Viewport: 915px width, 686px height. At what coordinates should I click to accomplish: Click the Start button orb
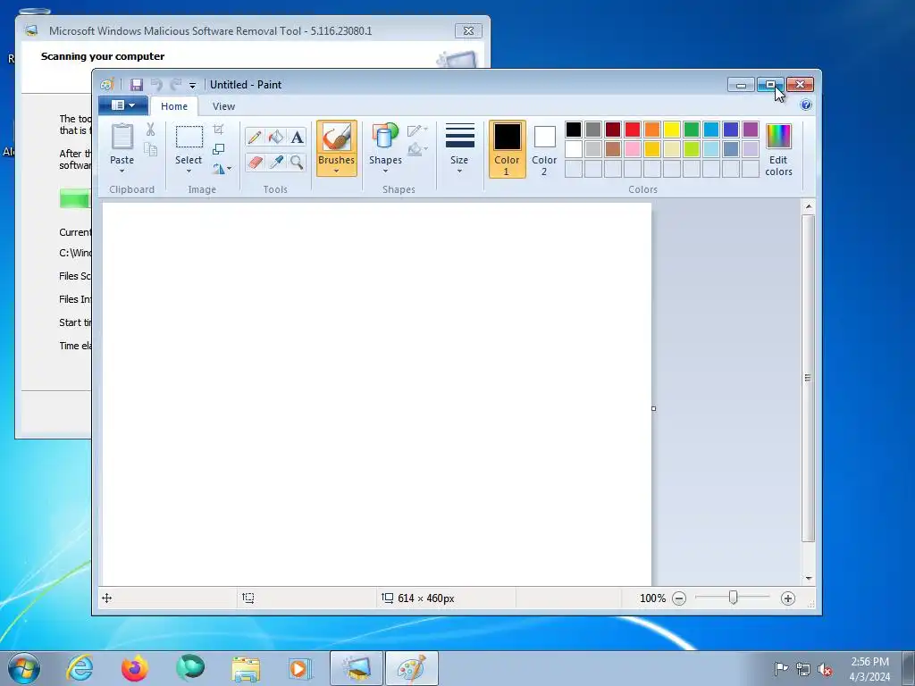24,668
